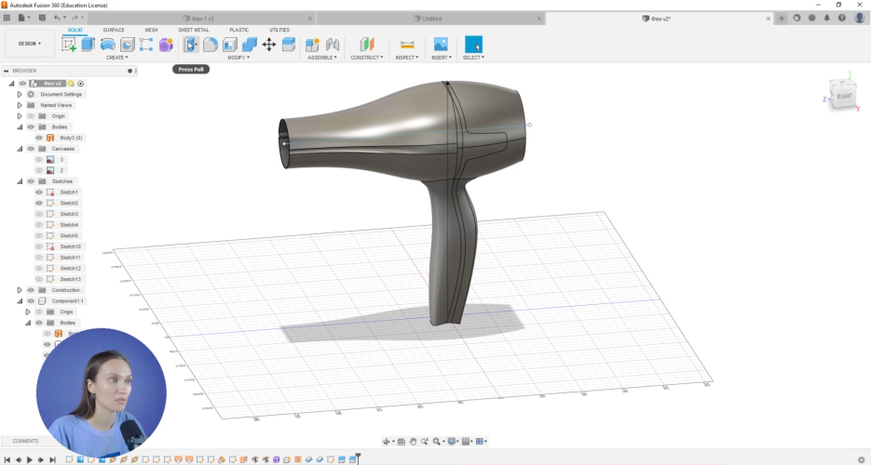Hide Sketch1 with its eye icon
Image resolution: width=871 pixels, height=465 pixels.
pyautogui.click(x=39, y=192)
